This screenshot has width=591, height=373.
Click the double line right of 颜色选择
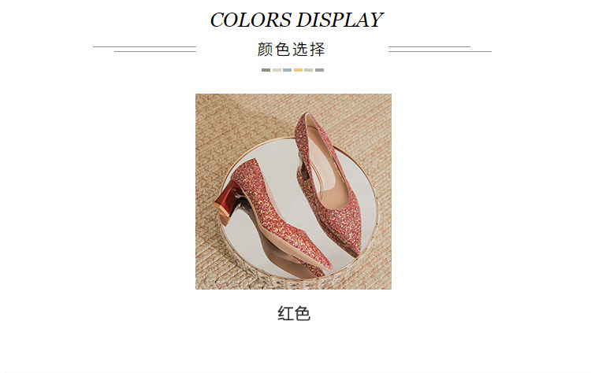[x=440, y=49]
